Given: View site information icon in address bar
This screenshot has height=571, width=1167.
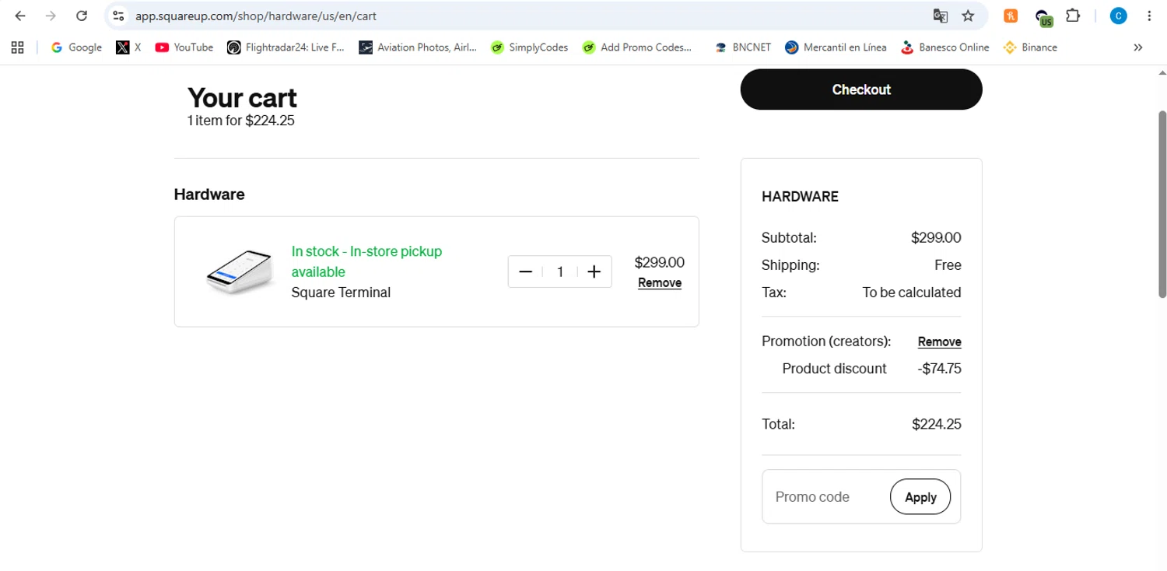Looking at the screenshot, I should point(118,16).
